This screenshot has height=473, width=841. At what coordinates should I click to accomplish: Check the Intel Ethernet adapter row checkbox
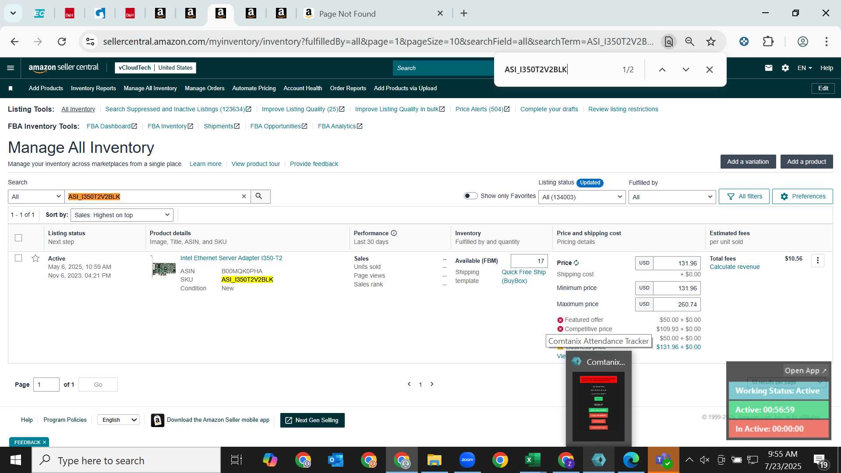pos(18,258)
